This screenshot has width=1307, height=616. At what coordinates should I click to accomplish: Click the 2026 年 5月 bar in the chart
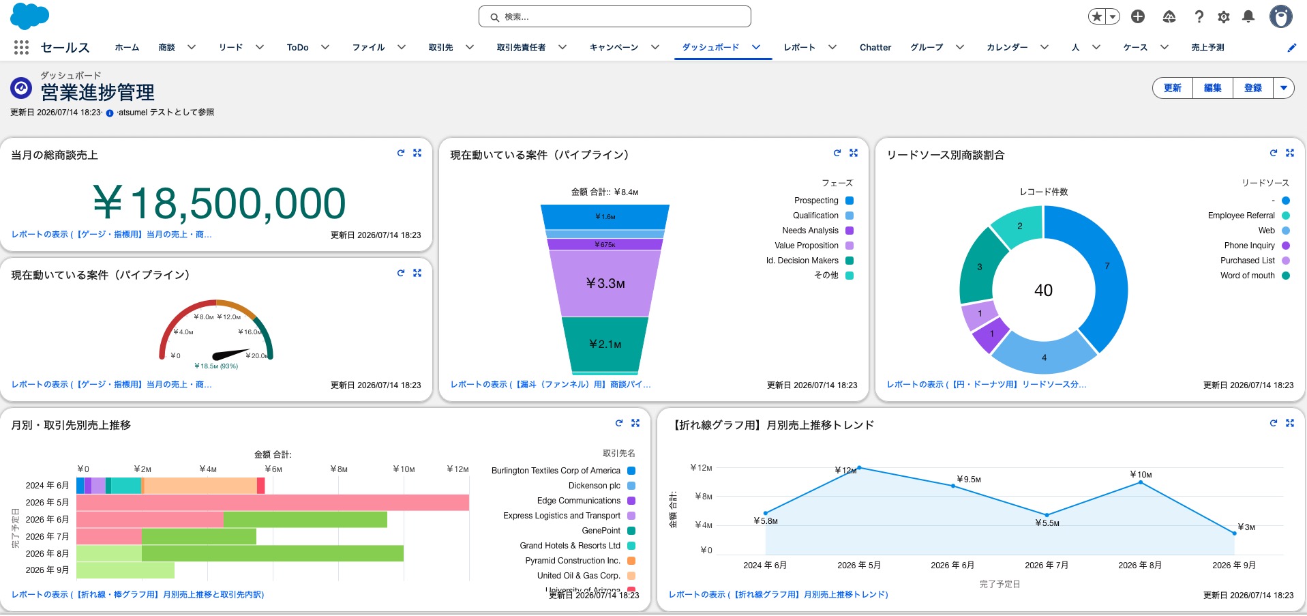coord(273,503)
